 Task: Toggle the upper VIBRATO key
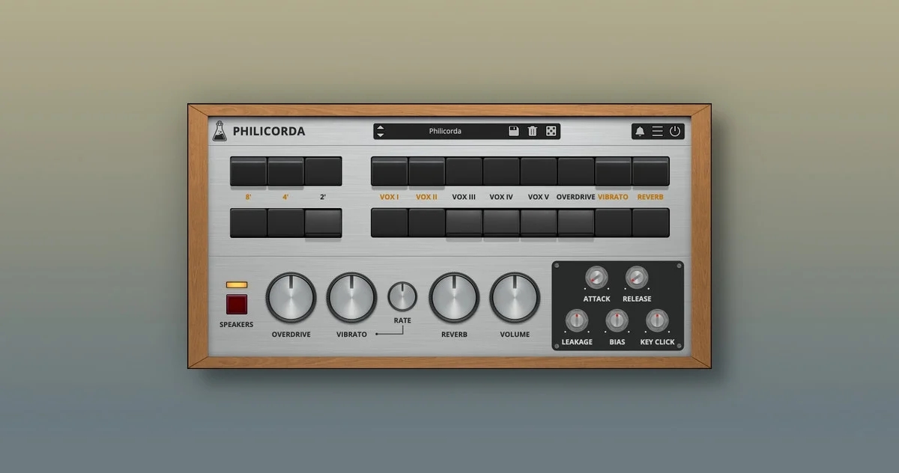tap(614, 171)
